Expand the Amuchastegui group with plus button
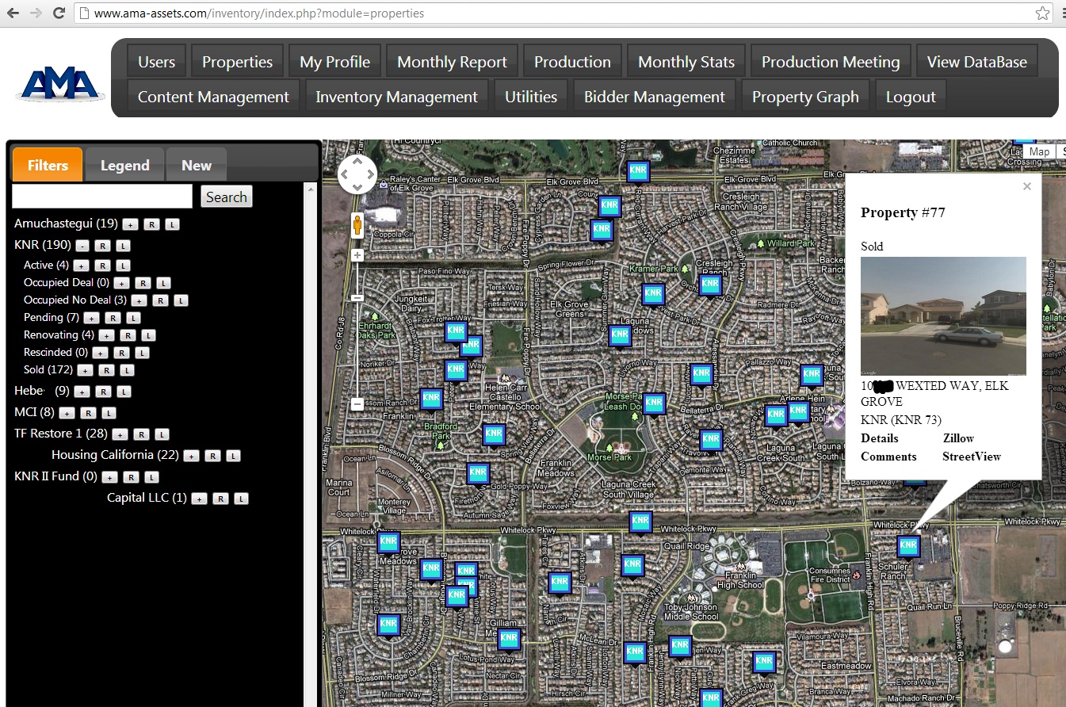The width and height of the screenshot is (1066, 707). [x=130, y=225]
